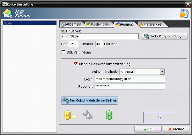Click the green check icon on OK

tap(146, 129)
